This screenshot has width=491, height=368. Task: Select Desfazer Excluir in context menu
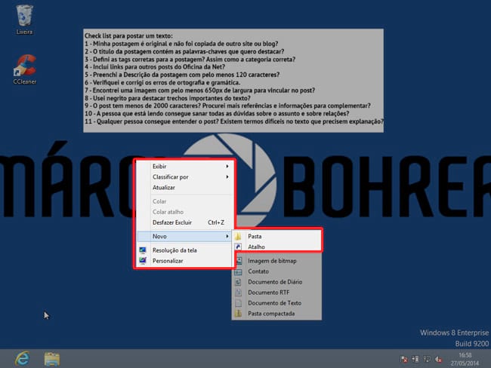[172, 222]
